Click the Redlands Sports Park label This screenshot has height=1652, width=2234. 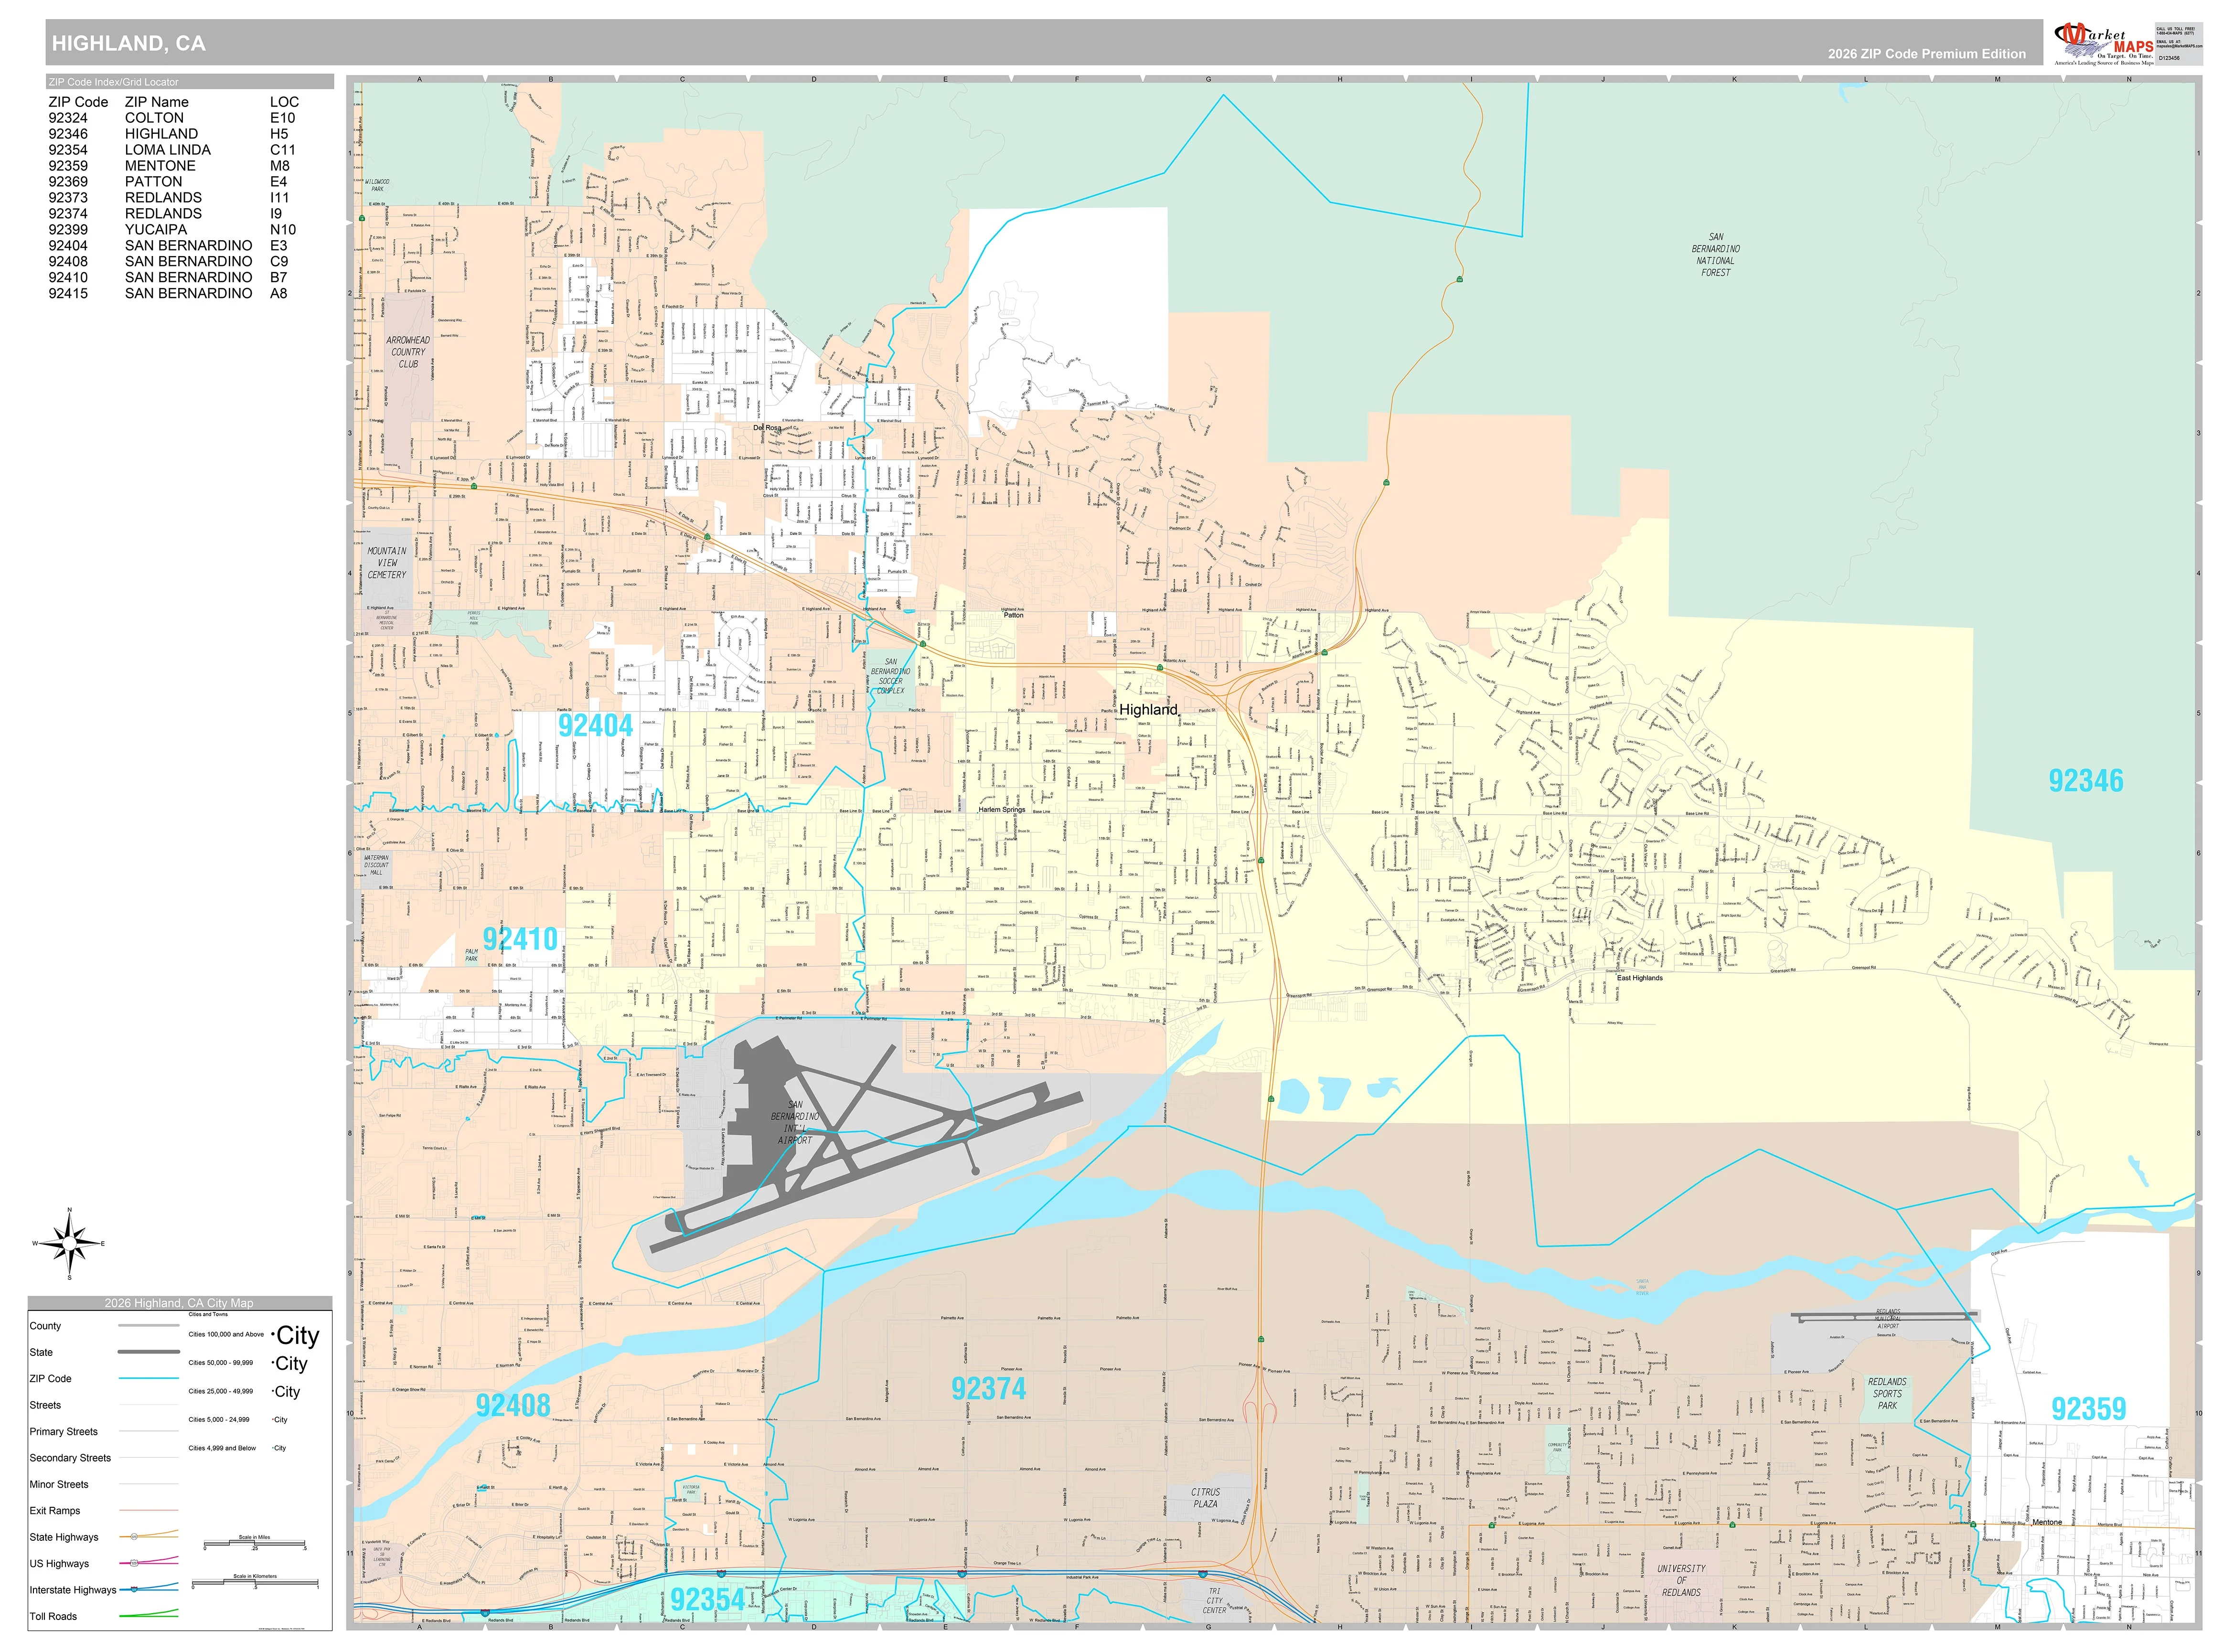click(1887, 1394)
